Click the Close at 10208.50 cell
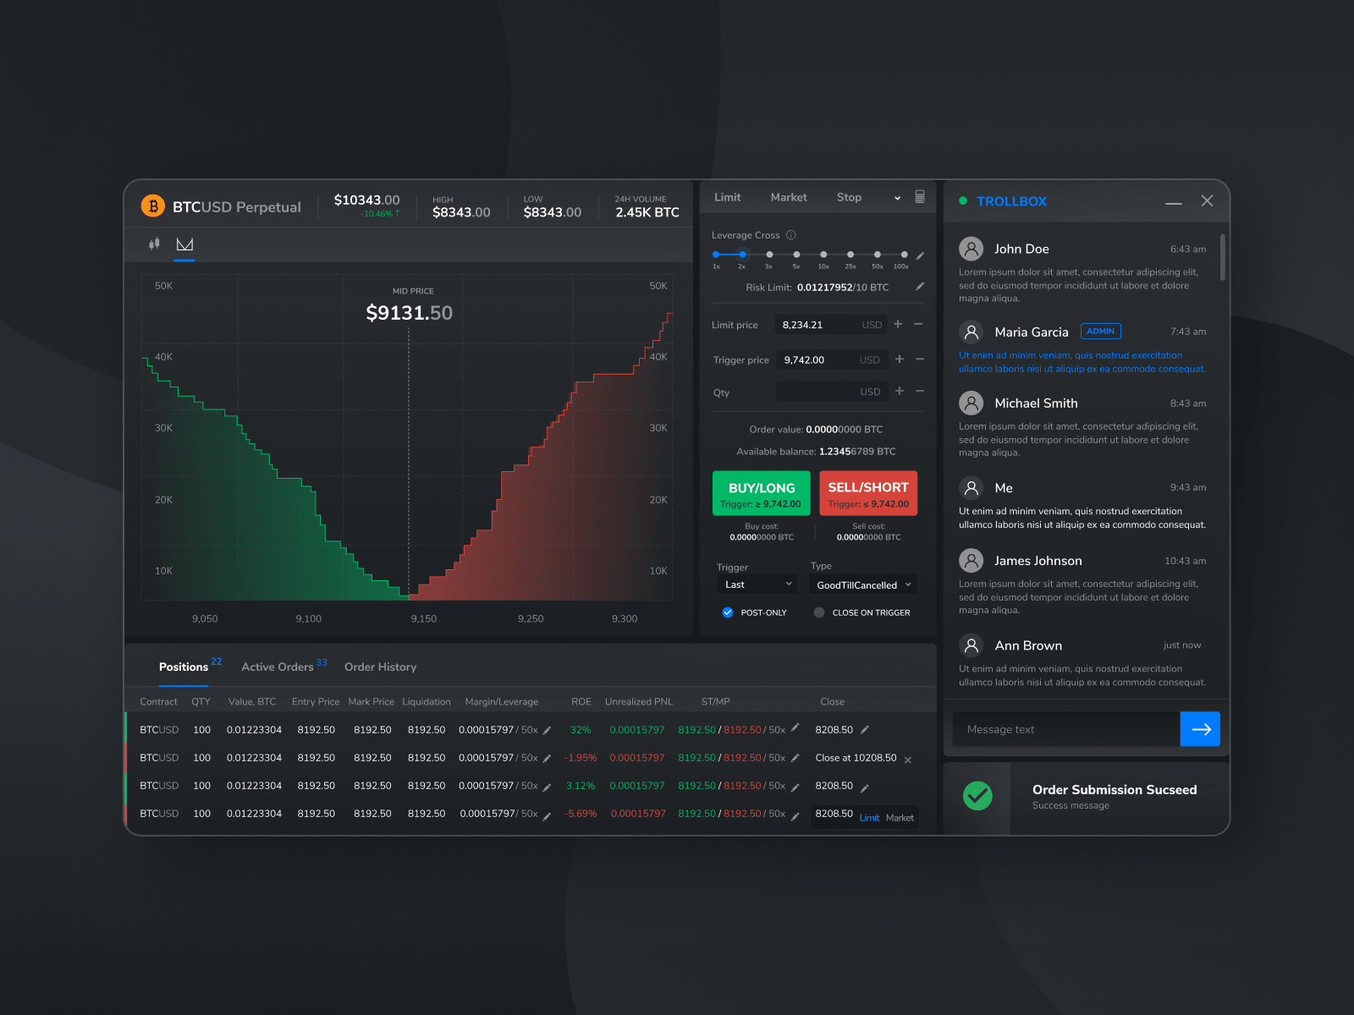This screenshot has width=1354, height=1015. (856, 758)
